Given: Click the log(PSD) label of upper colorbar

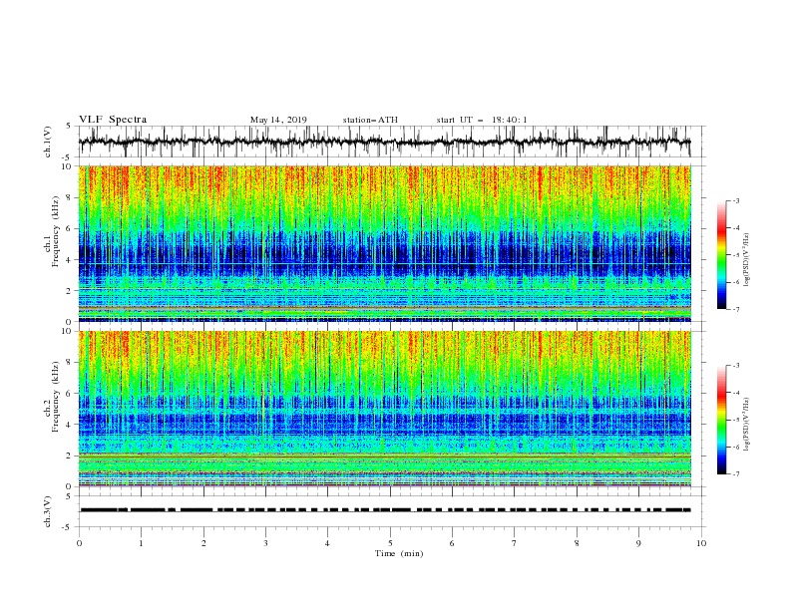Looking at the screenshot, I should point(747,260).
